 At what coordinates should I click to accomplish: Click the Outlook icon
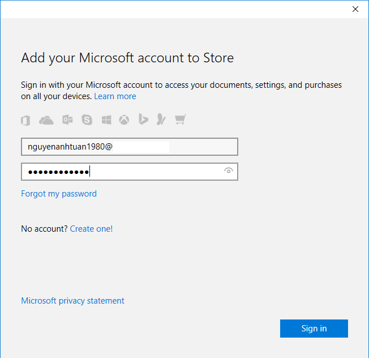[67, 120]
